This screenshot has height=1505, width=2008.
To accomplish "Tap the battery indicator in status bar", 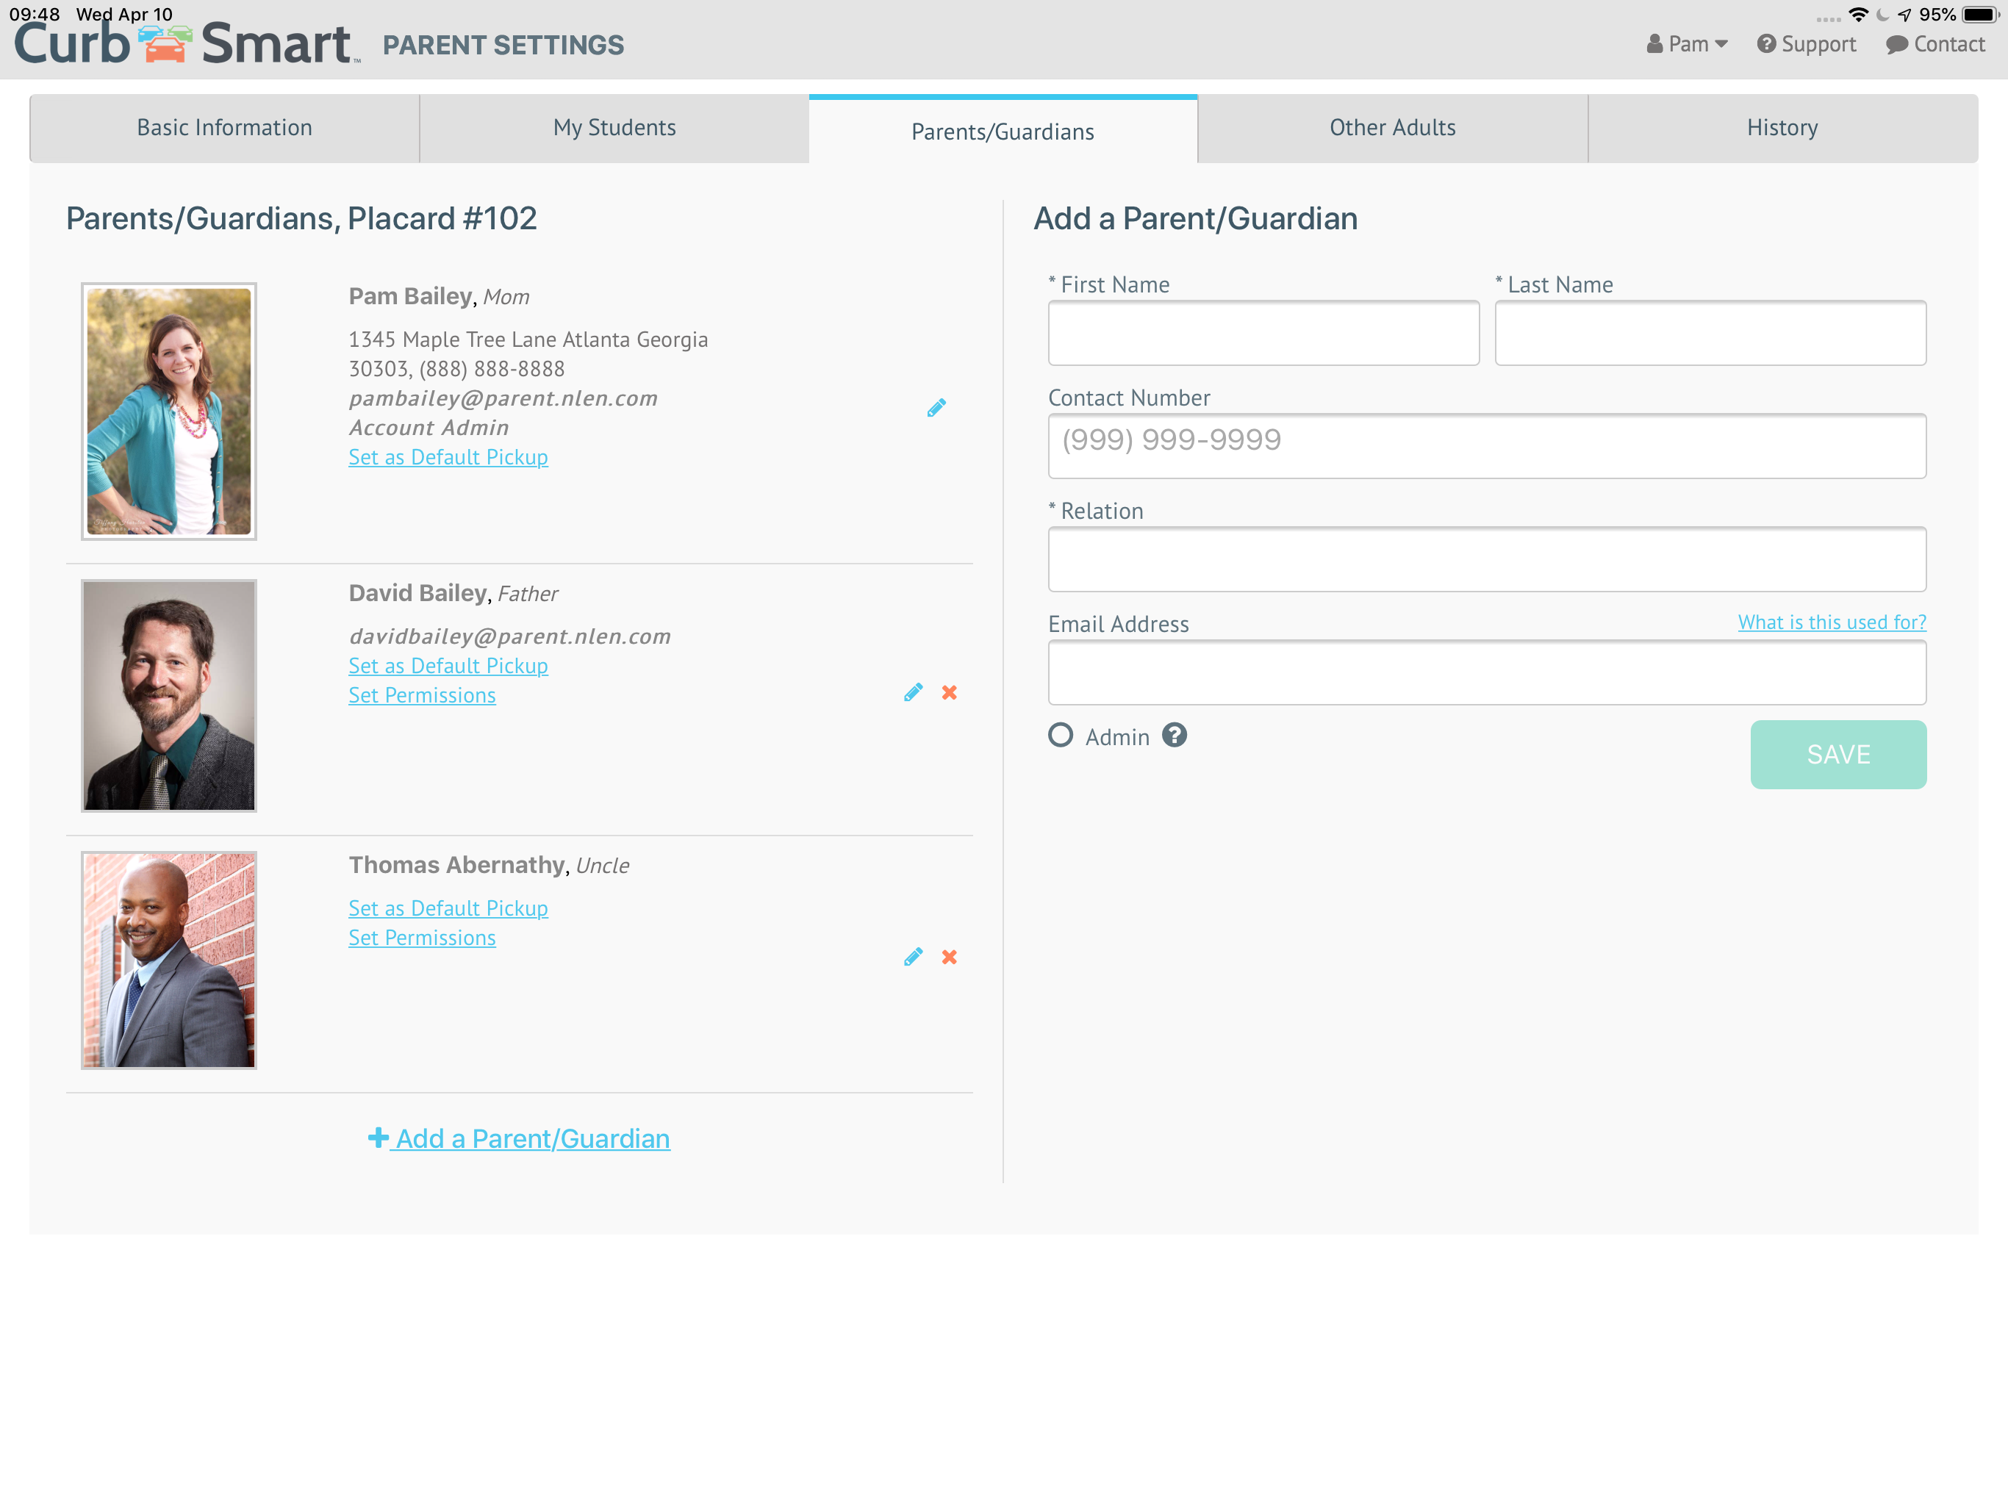I will (x=1981, y=15).
